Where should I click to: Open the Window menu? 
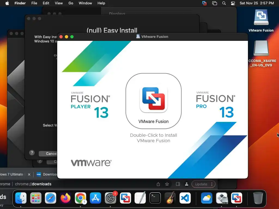85,3
